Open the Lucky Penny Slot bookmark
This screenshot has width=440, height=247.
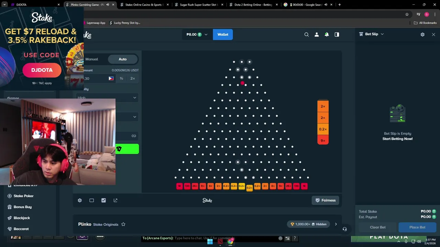pos(125,23)
